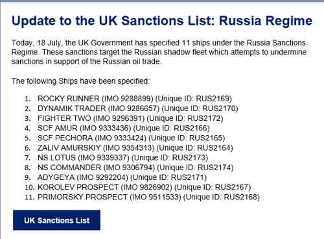The width and height of the screenshot is (324, 239).
Task: Click the introductory paragraph about 18 July
Action: [159, 52]
